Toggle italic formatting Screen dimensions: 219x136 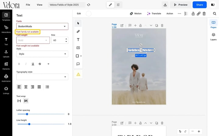point(26,64)
